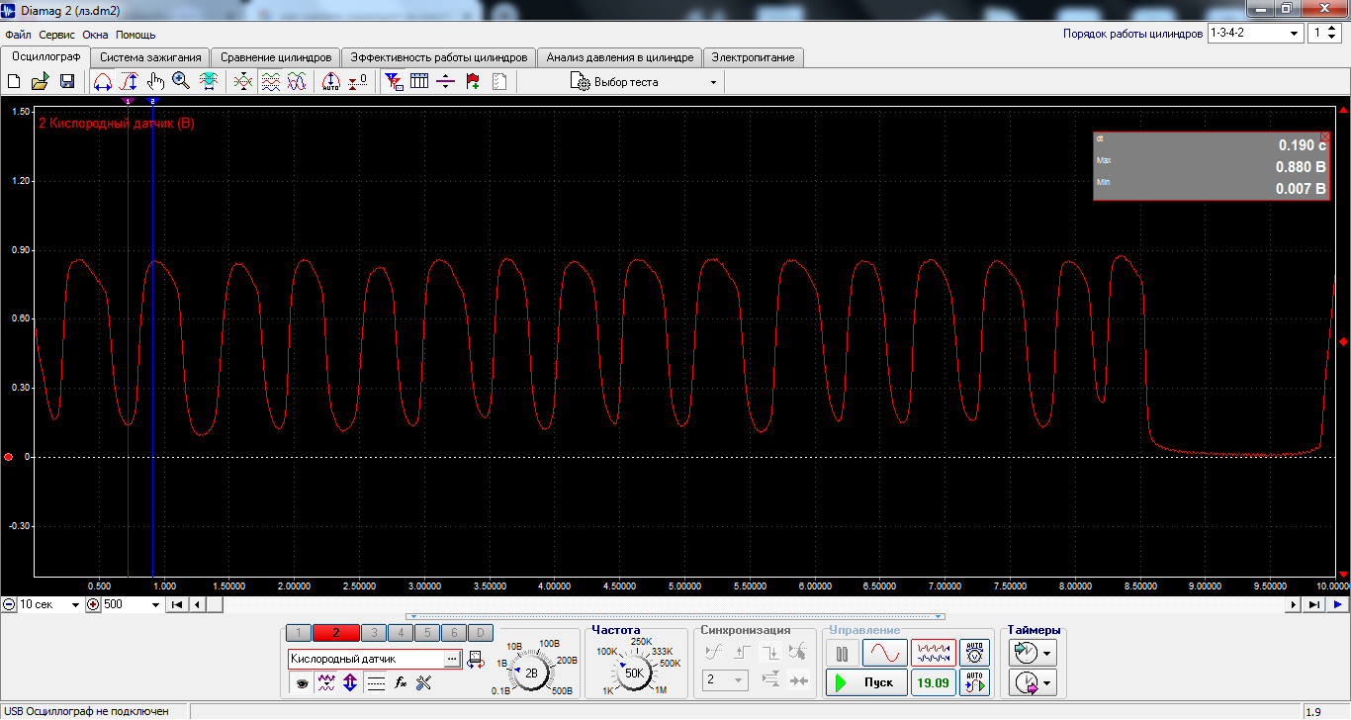Open channel settings with the tools icon
1351x720 pixels.
[424, 682]
